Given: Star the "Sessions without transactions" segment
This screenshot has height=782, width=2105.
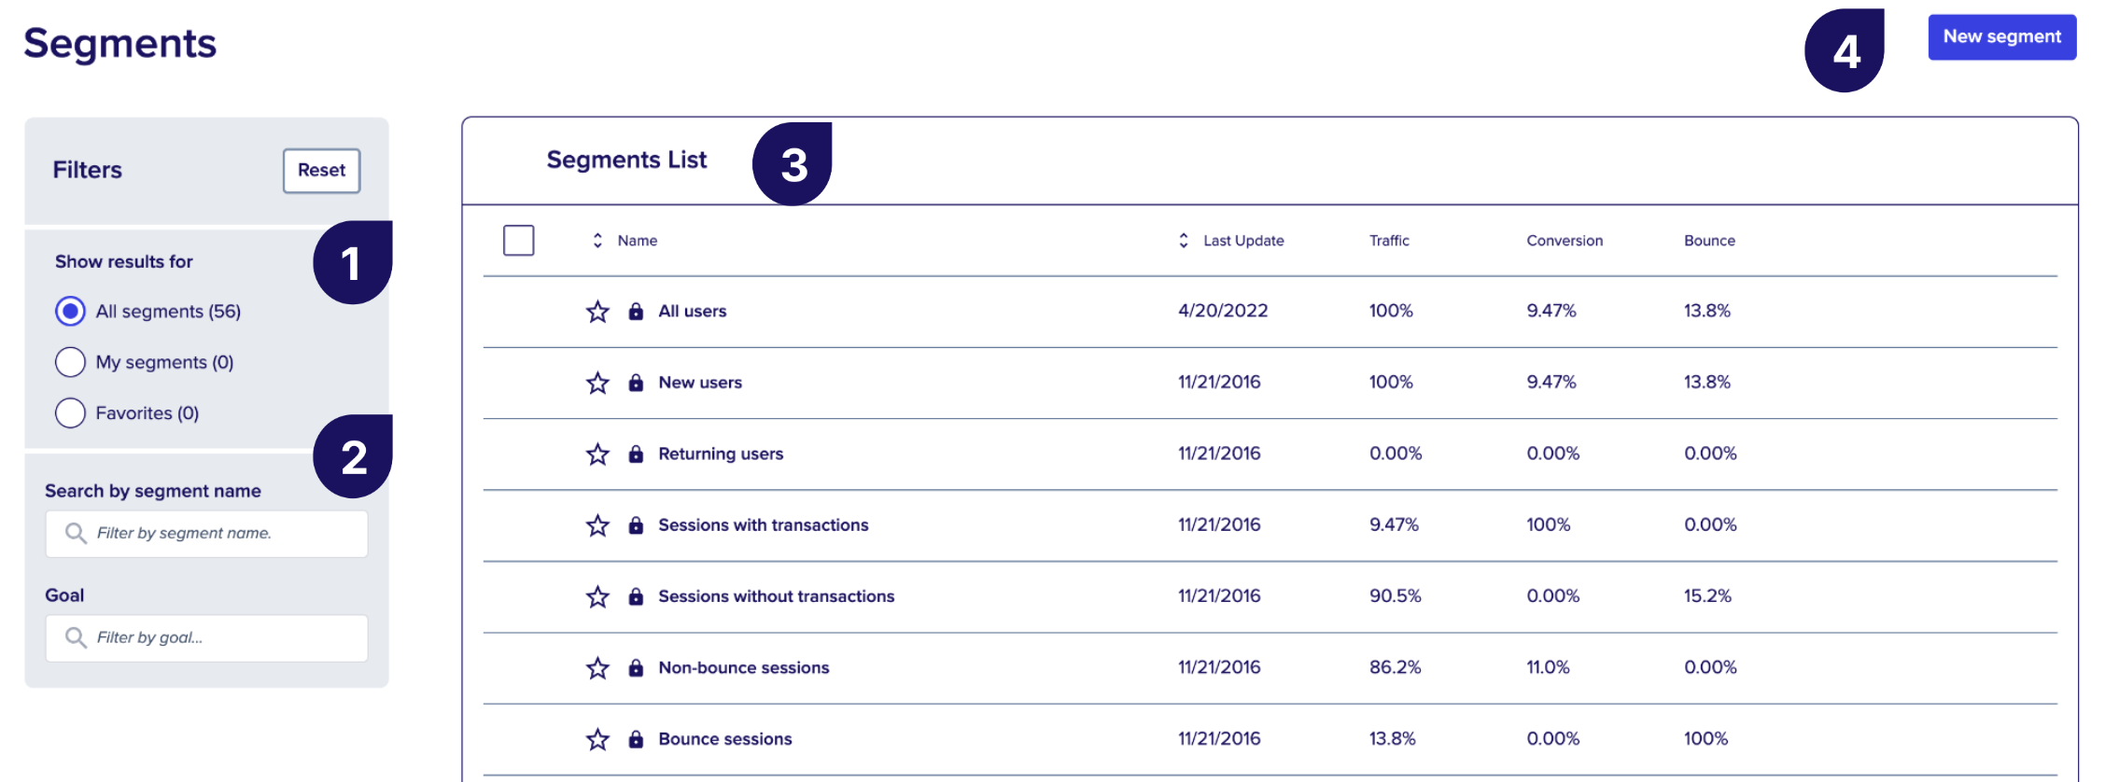Looking at the screenshot, I should [596, 596].
